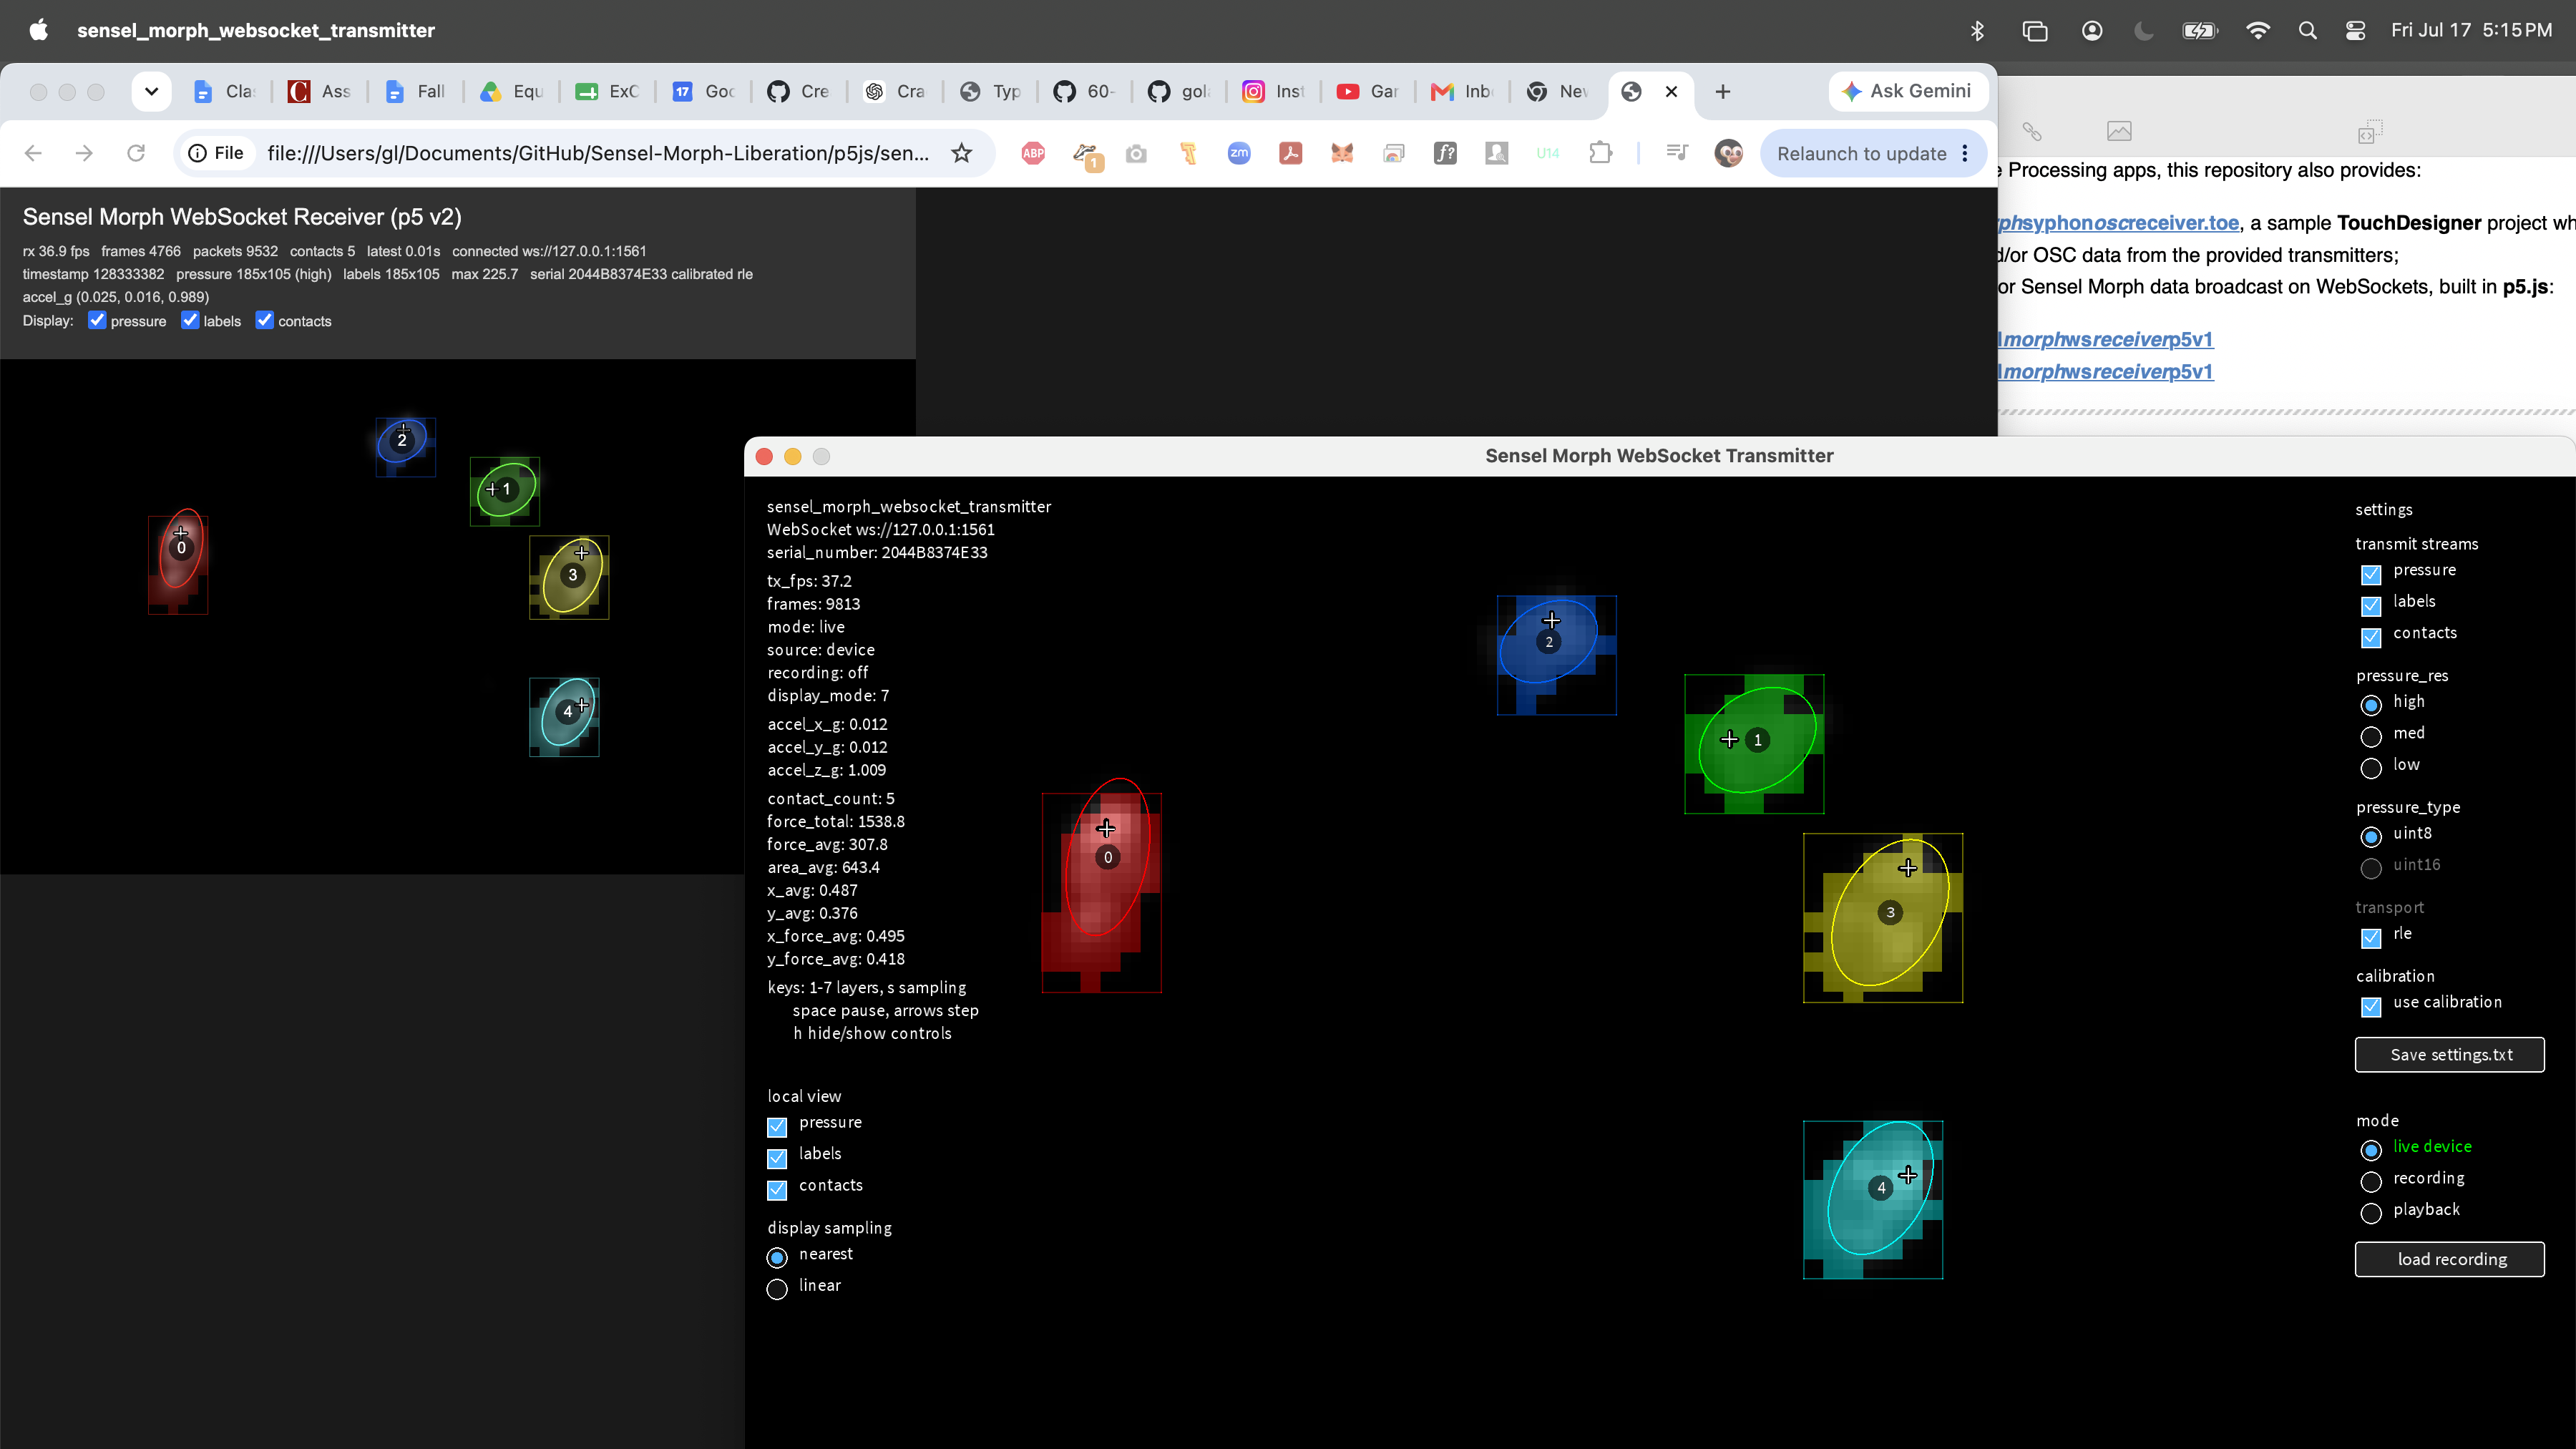Click Save settings.txt button
The image size is (2576, 1449).
[x=2450, y=1055]
